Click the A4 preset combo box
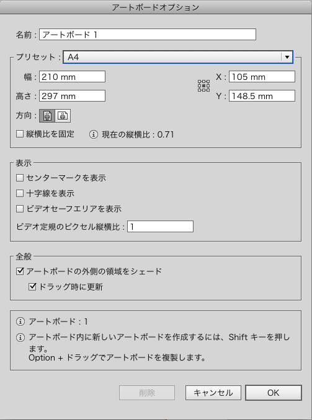Screen dimensions: 312x420 178,57
